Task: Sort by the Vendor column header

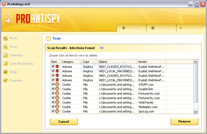Action: click(x=151, y=62)
